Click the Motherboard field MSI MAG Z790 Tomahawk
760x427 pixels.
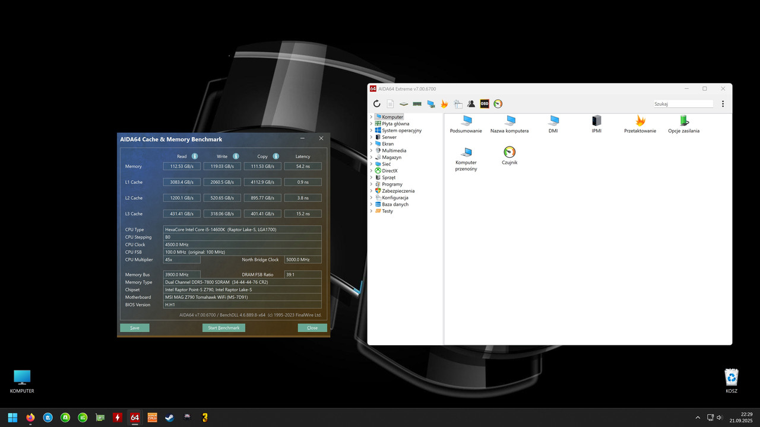coord(242,297)
